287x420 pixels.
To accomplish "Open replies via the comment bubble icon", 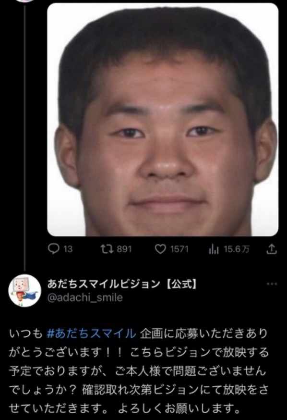I will tap(53, 249).
